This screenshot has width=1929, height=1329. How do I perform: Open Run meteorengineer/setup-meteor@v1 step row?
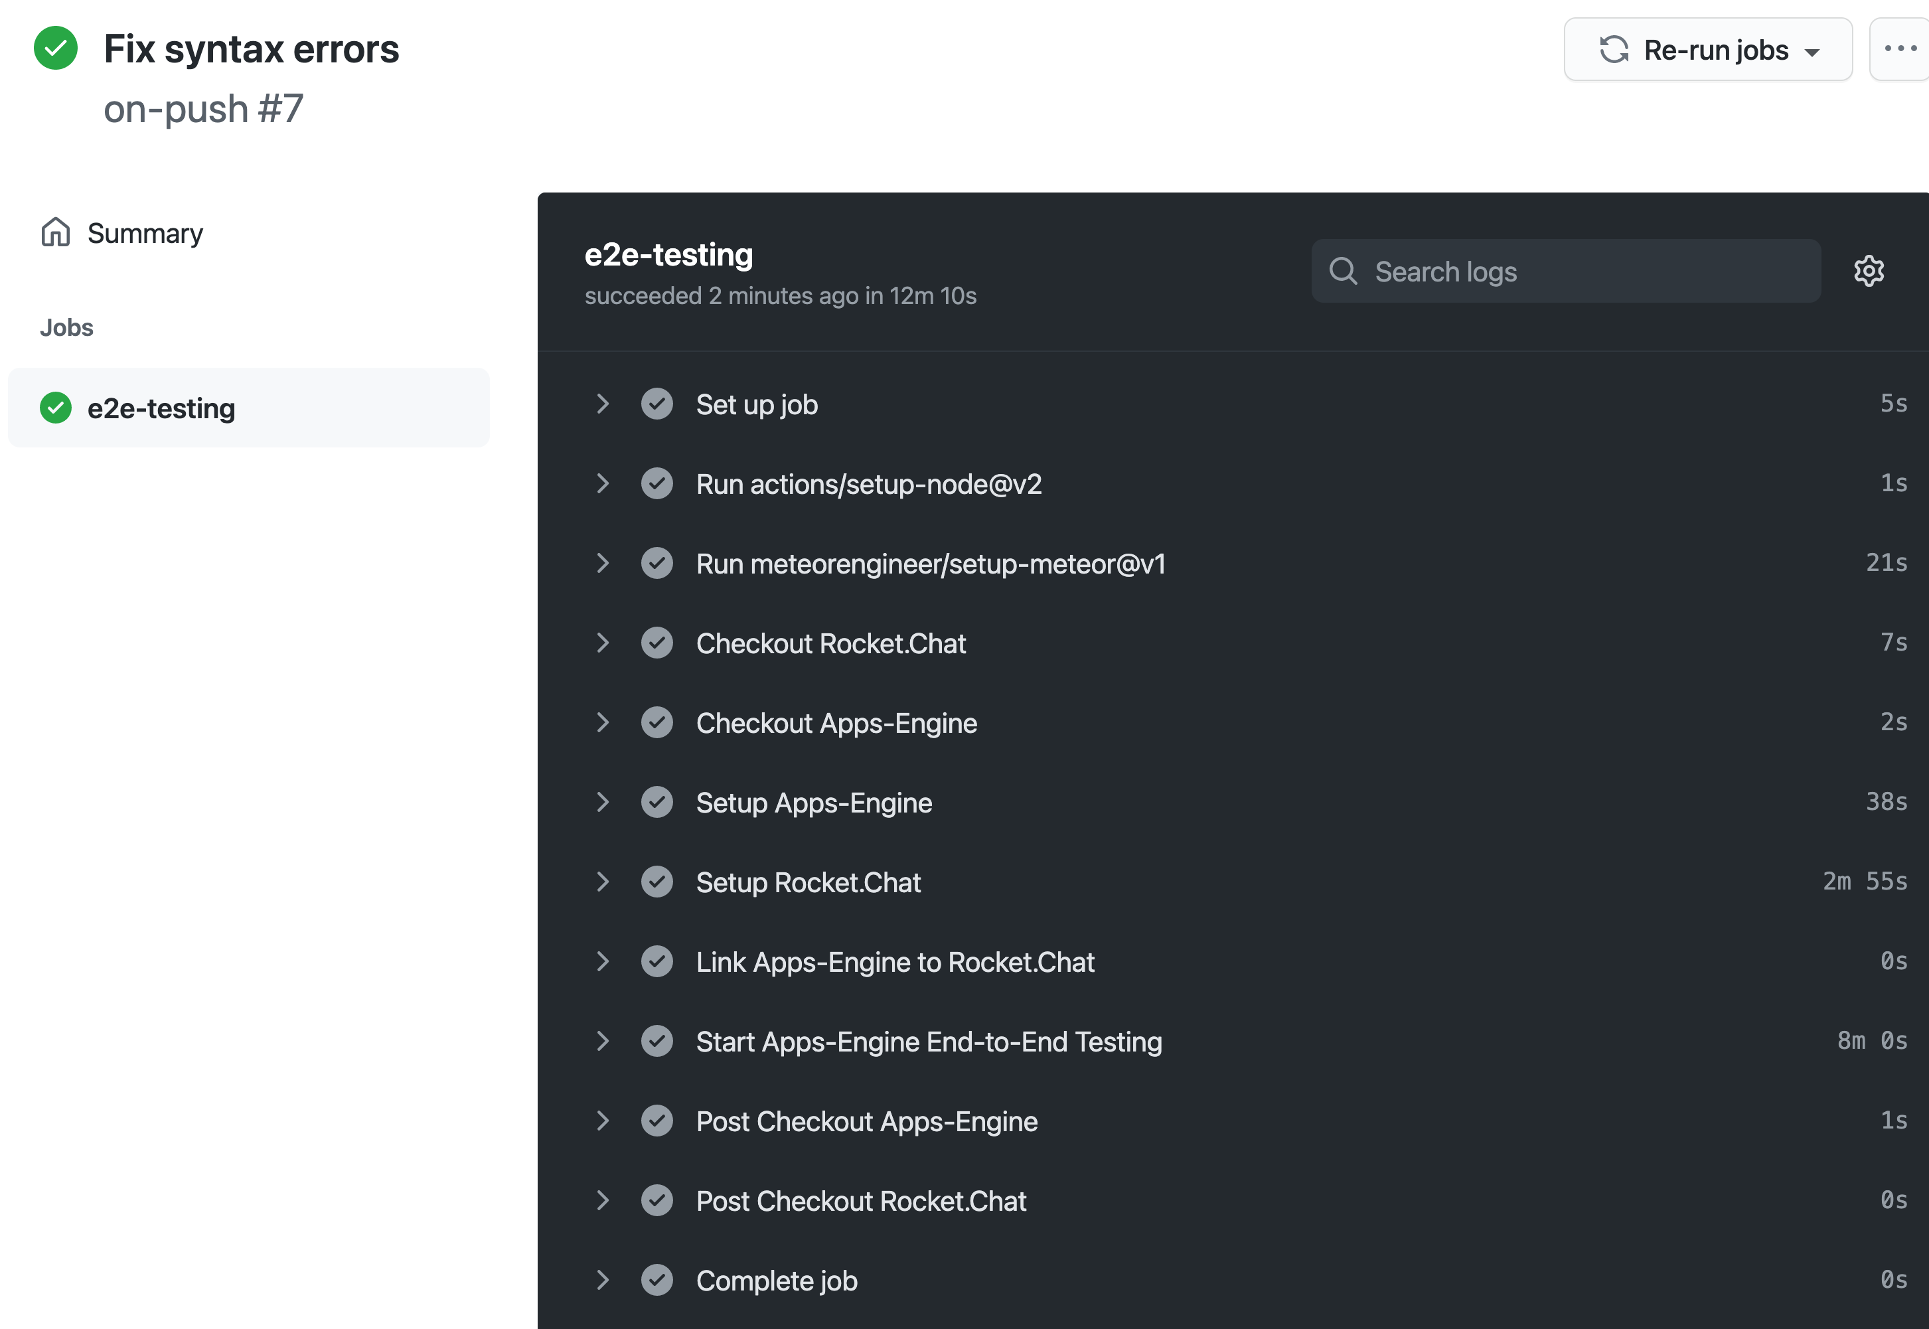coord(931,564)
